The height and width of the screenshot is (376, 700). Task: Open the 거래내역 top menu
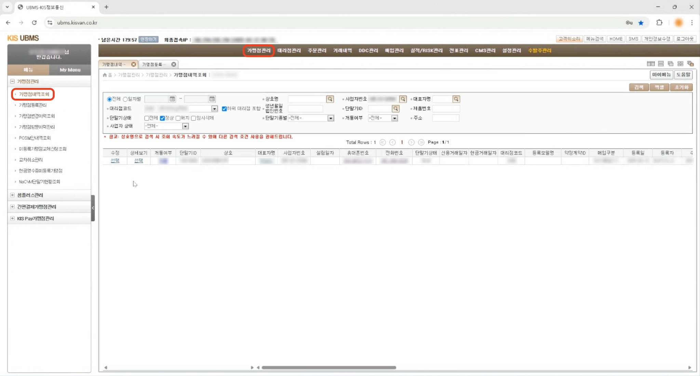[x=342, y=51]
